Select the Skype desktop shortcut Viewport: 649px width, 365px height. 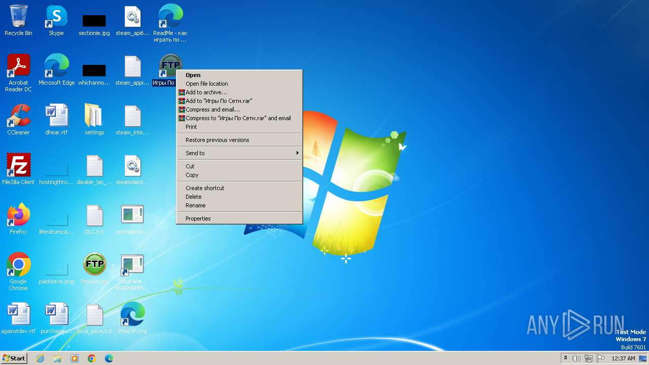(x=56, y=20)
